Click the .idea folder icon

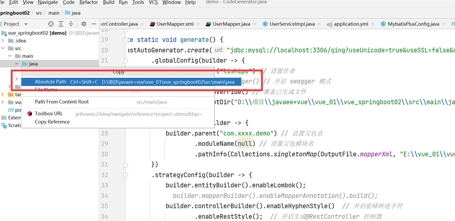[11, 41]
